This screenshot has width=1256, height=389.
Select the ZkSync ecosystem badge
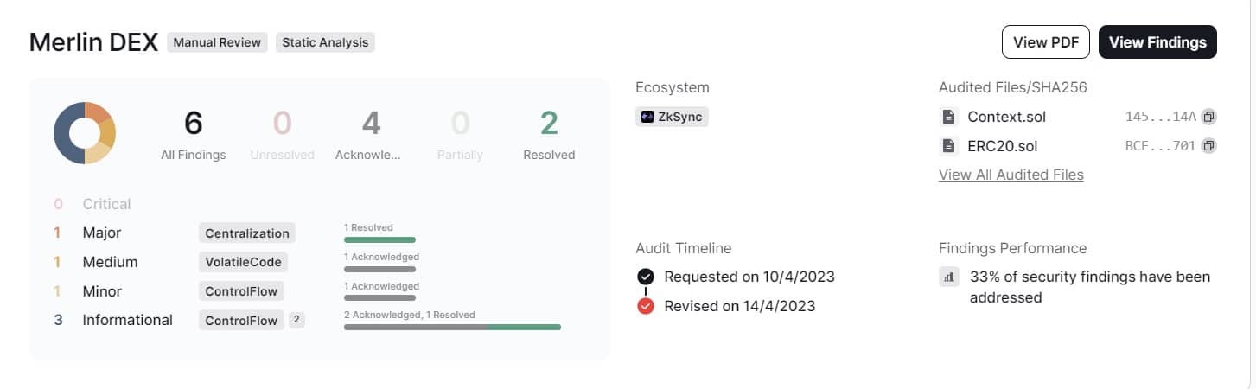click(672, 117)
